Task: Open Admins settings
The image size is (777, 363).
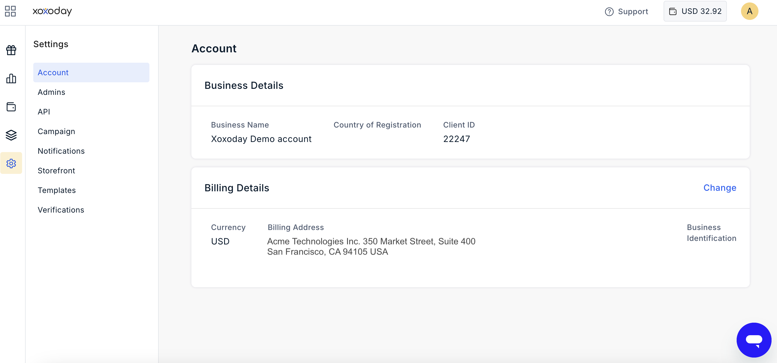Action: click(x=51, y=92)
